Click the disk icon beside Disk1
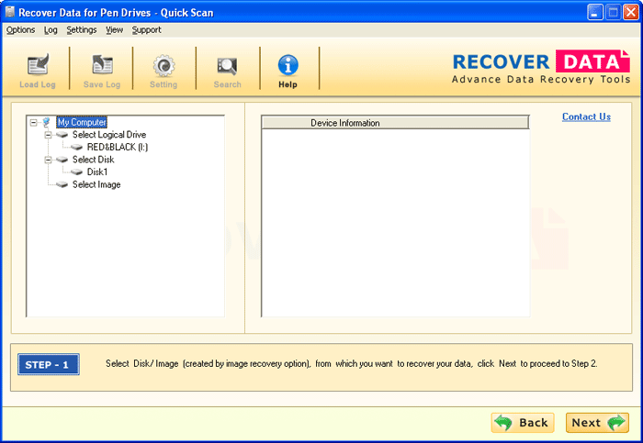 coord(77,172)
